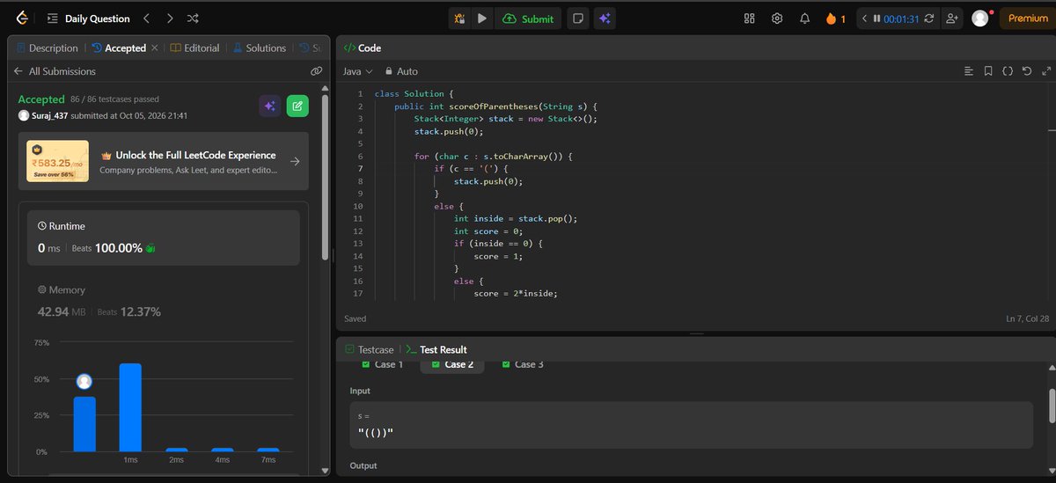Click the LeetCode logo icon
This screenshot has height=483, width=1056.
pyautogui.click(x=21, y=18)
